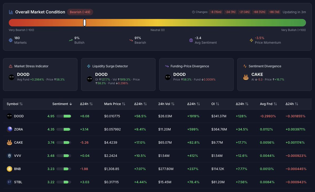Click the -68 (12h) change badge

259,12
